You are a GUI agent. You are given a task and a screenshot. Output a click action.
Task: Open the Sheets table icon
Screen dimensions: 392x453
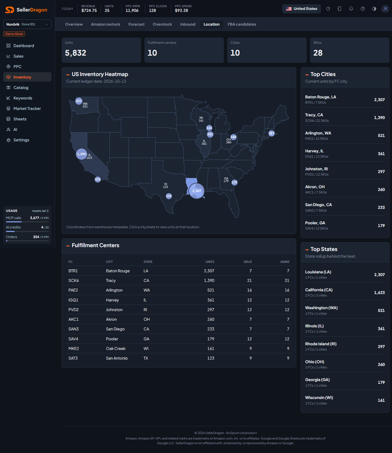click(9, 119)
